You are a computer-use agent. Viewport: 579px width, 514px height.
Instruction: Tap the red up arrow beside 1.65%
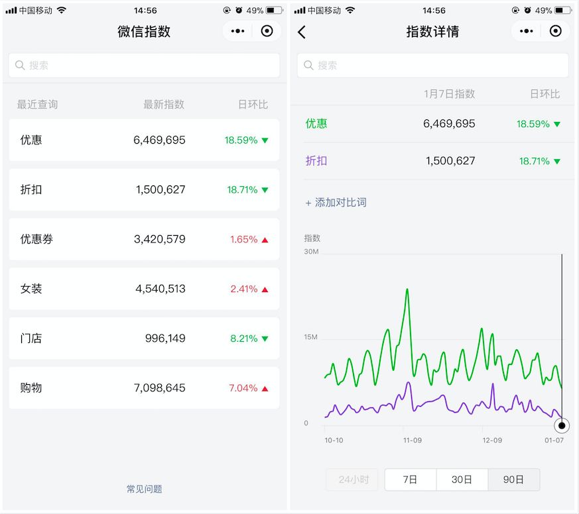pyautogui.click(x=265, y=240)
